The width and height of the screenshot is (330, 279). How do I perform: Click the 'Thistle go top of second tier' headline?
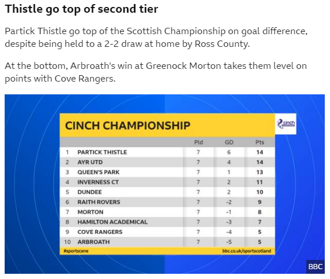point(81,9)
